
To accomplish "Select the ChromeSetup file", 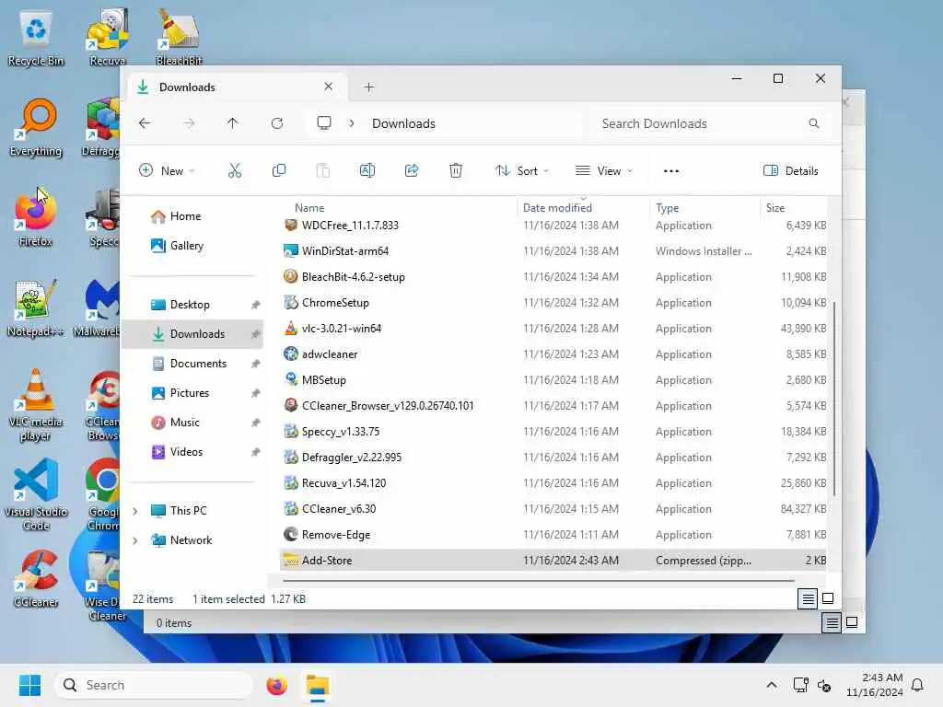I will coord(553,302).
